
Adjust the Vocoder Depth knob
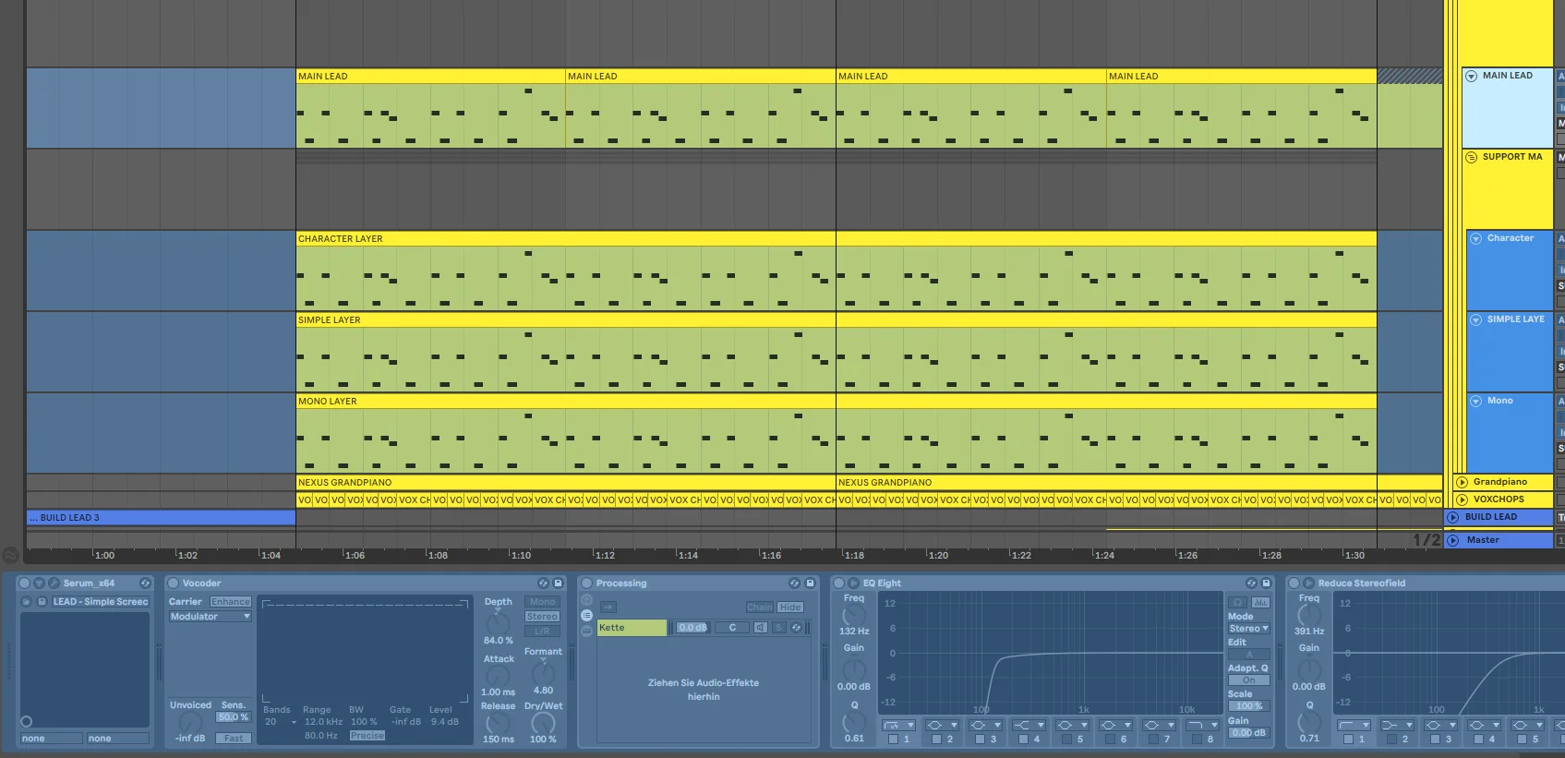pyautogui.click(x=498, y=622)
